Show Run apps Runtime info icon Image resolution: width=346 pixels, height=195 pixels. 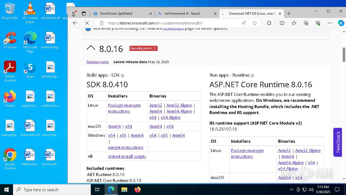[x=252, y=76]
